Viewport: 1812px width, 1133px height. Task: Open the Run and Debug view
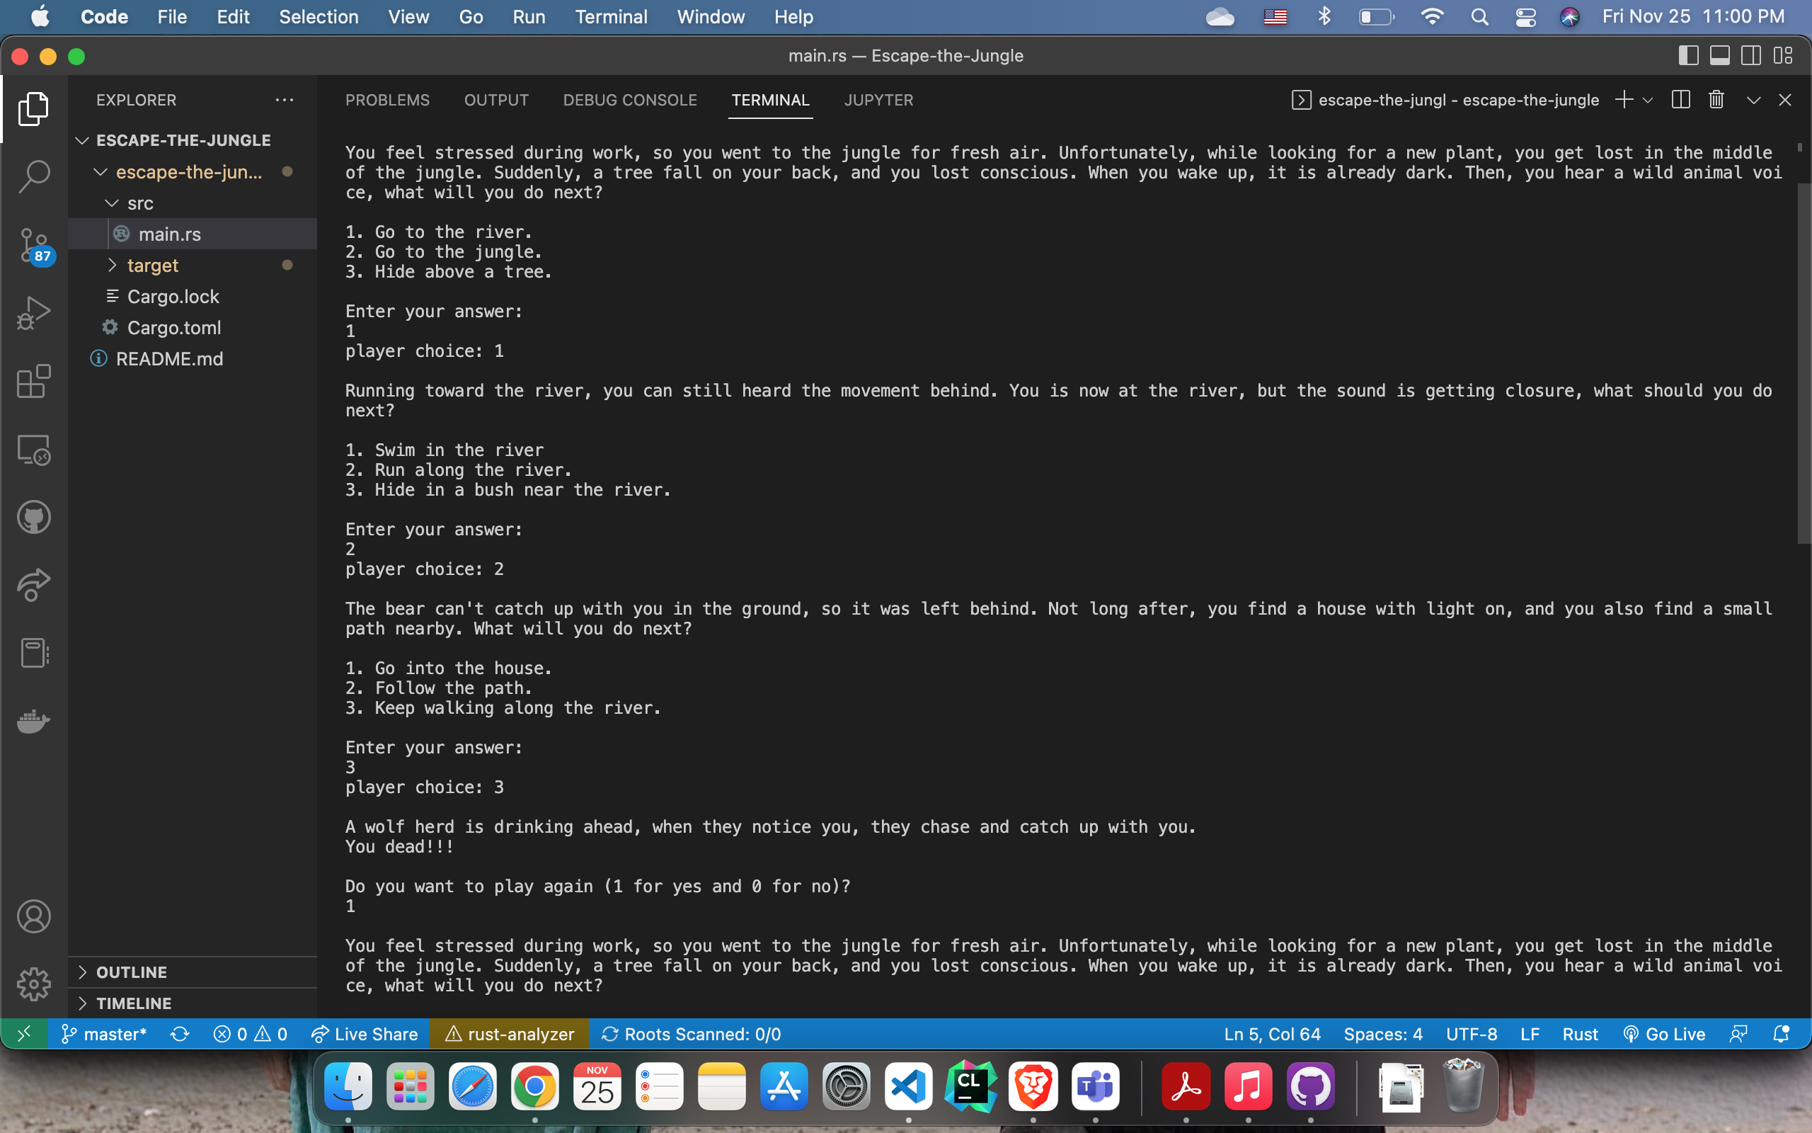point(34,313)
